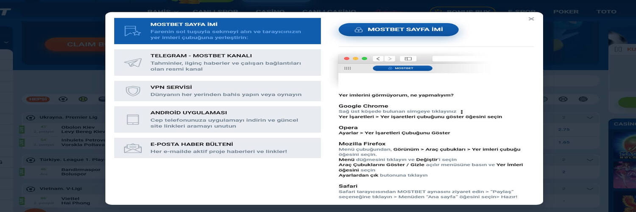Click the Vorskla Poltava team name
The image size is (636, 212).
pyautogui.click(x=83, y=145)
